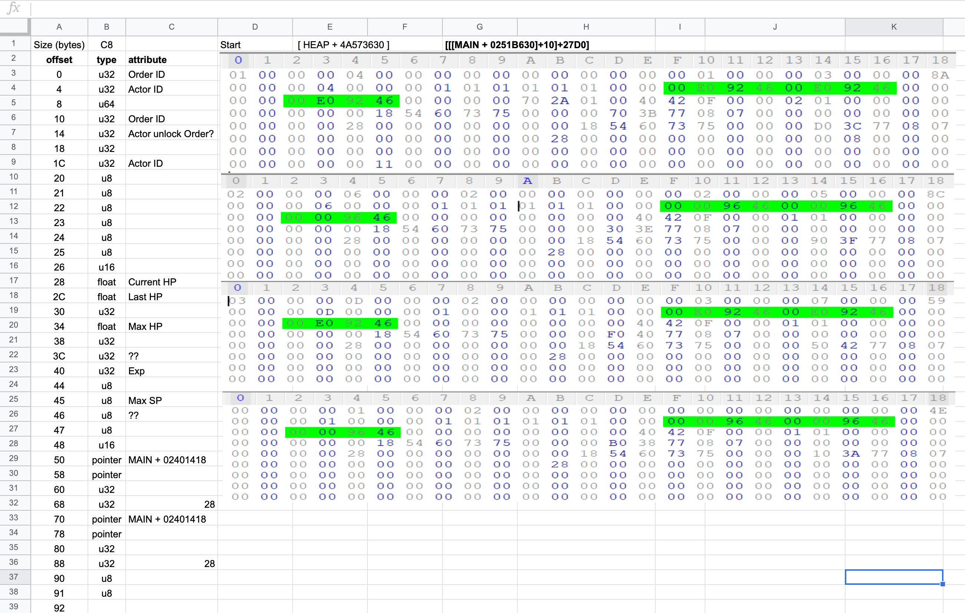Select column I header

[x=680, y=27]
